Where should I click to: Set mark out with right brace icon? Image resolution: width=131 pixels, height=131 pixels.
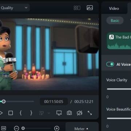31,113
